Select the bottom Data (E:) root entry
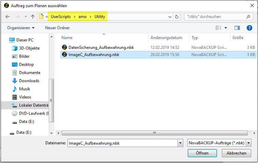 24,132
